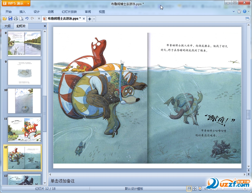Add a new document with the plus button

(90, 19)
